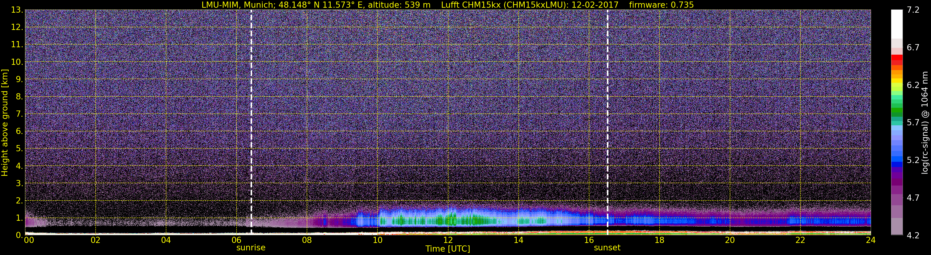Click the time axis tick label "02"

click(x=95, y=240)
